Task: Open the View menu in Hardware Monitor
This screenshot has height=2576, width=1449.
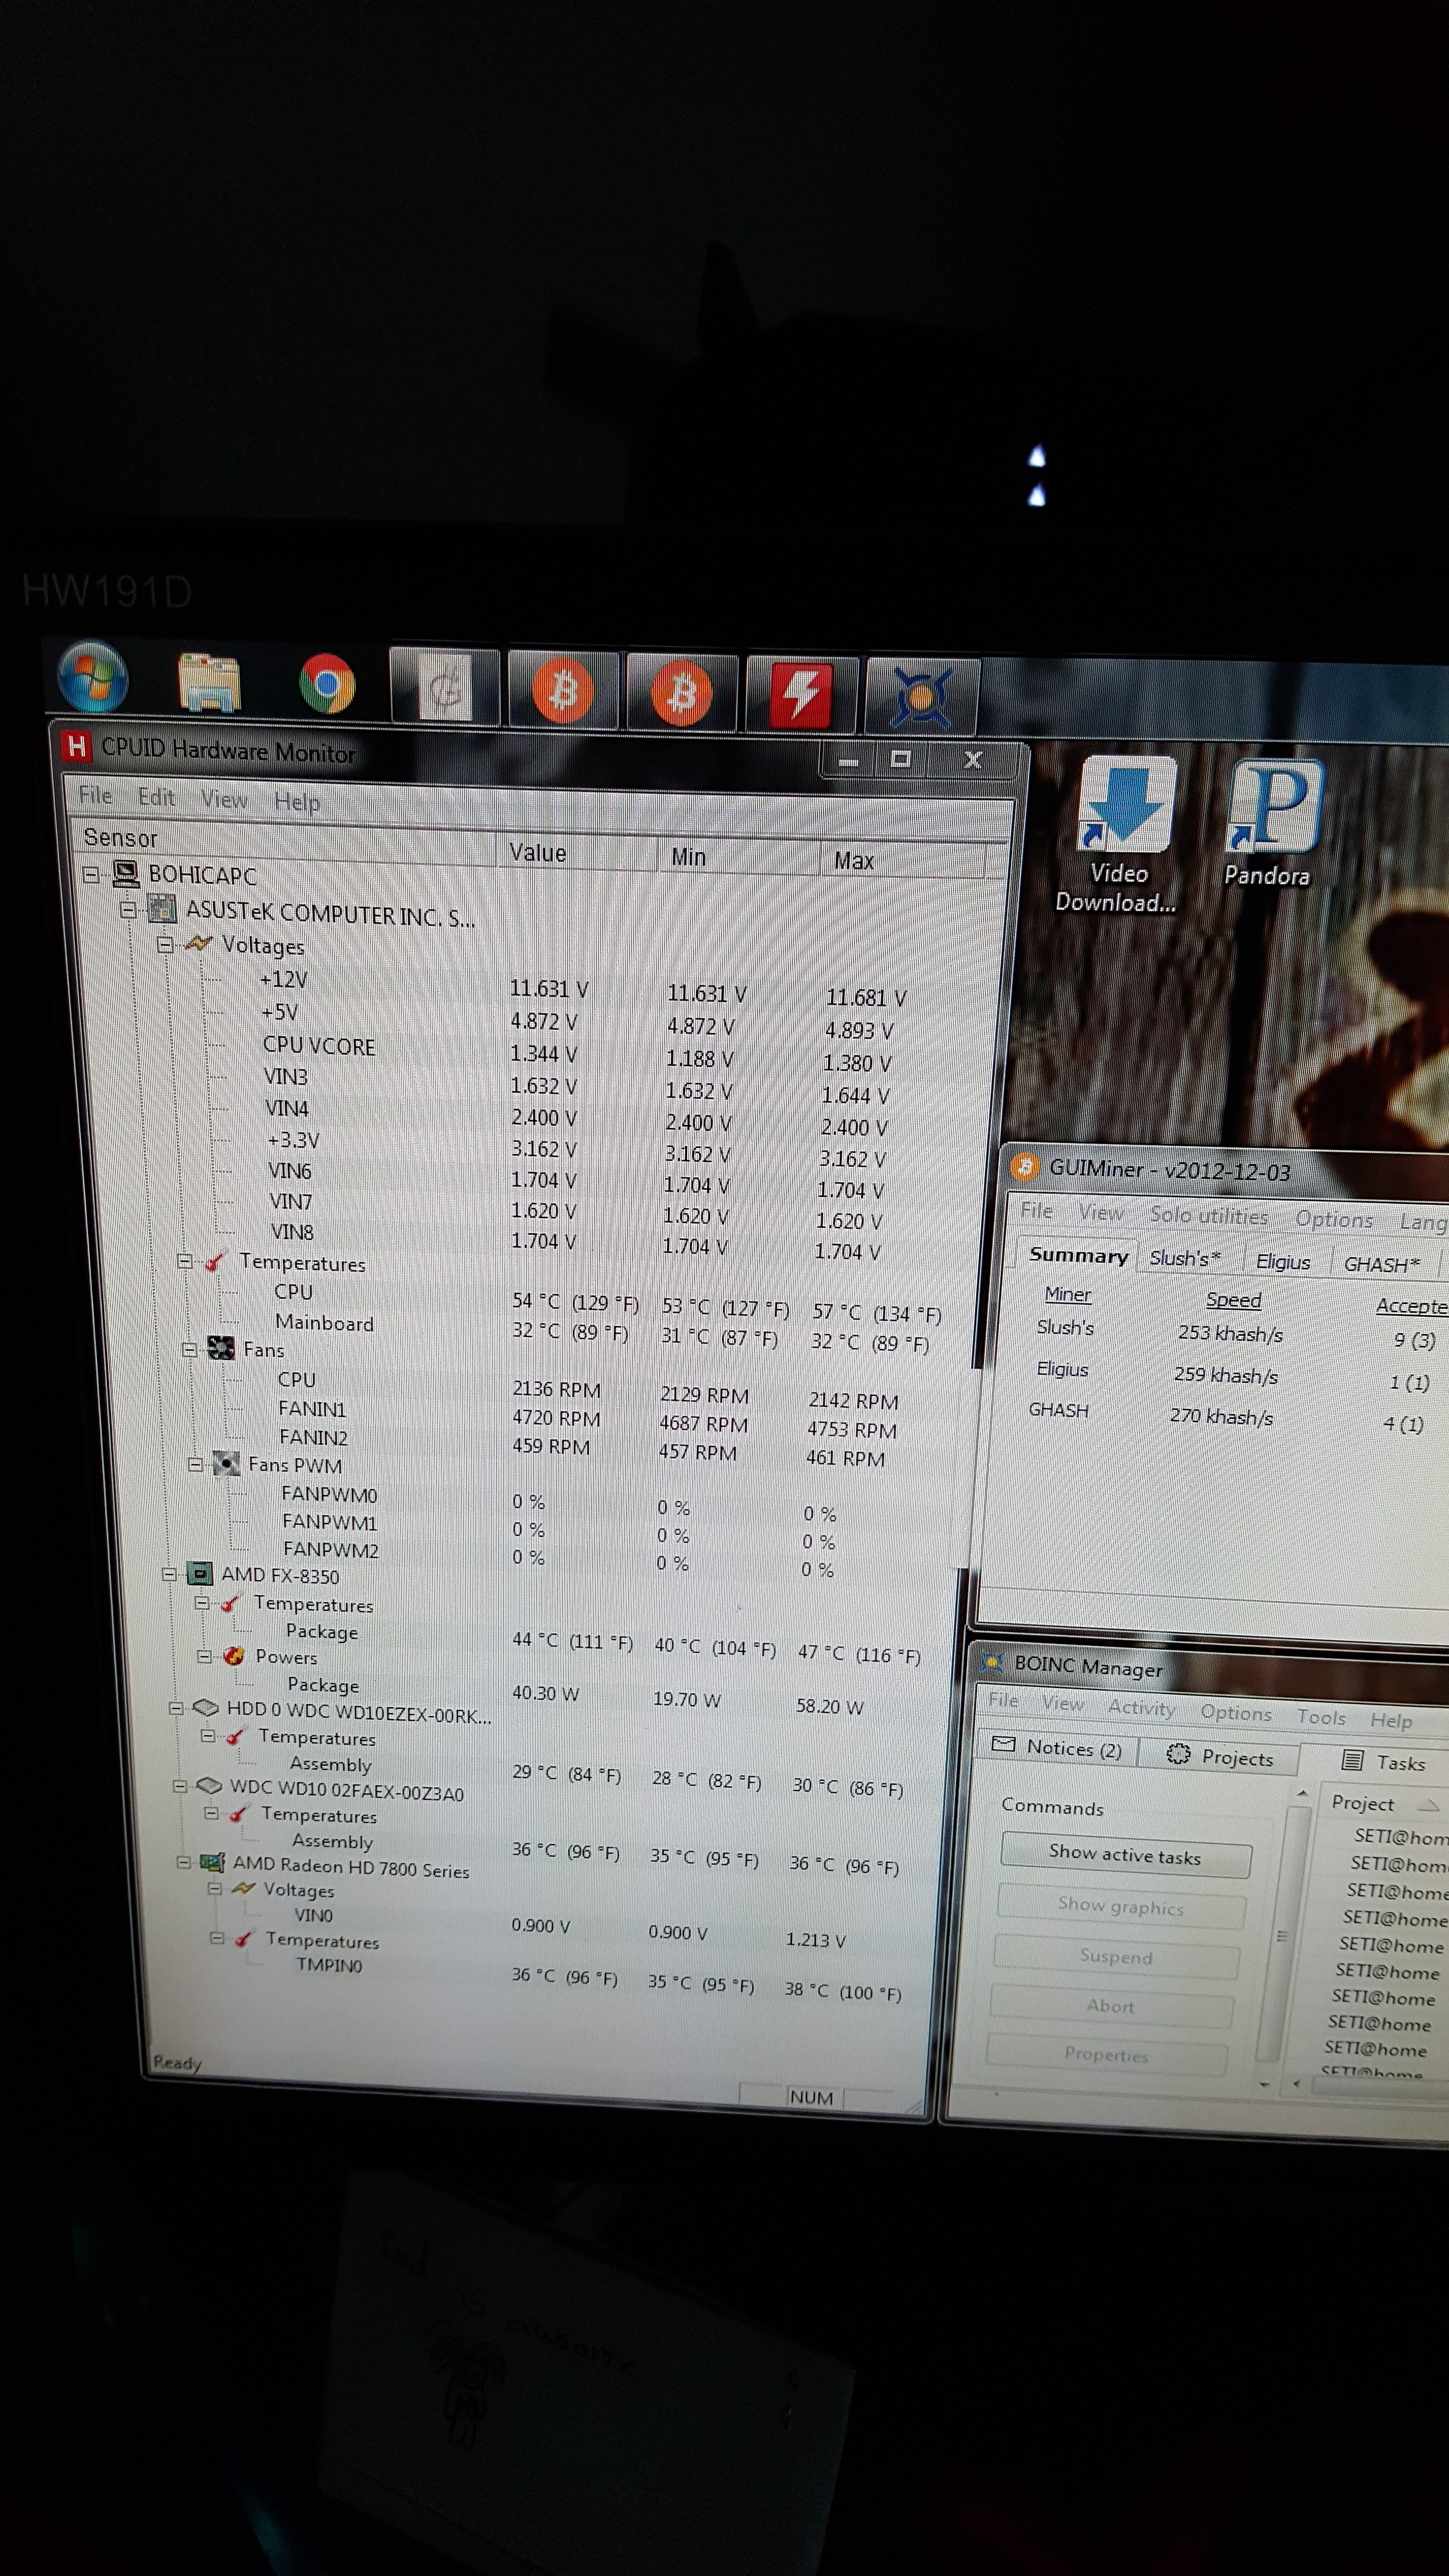Action: (223, 799)
